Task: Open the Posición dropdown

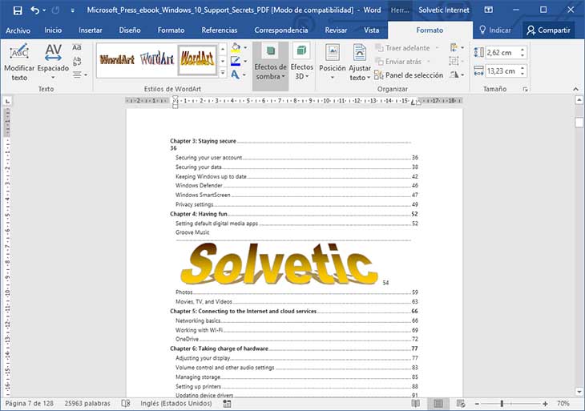Action: [332, 62]
